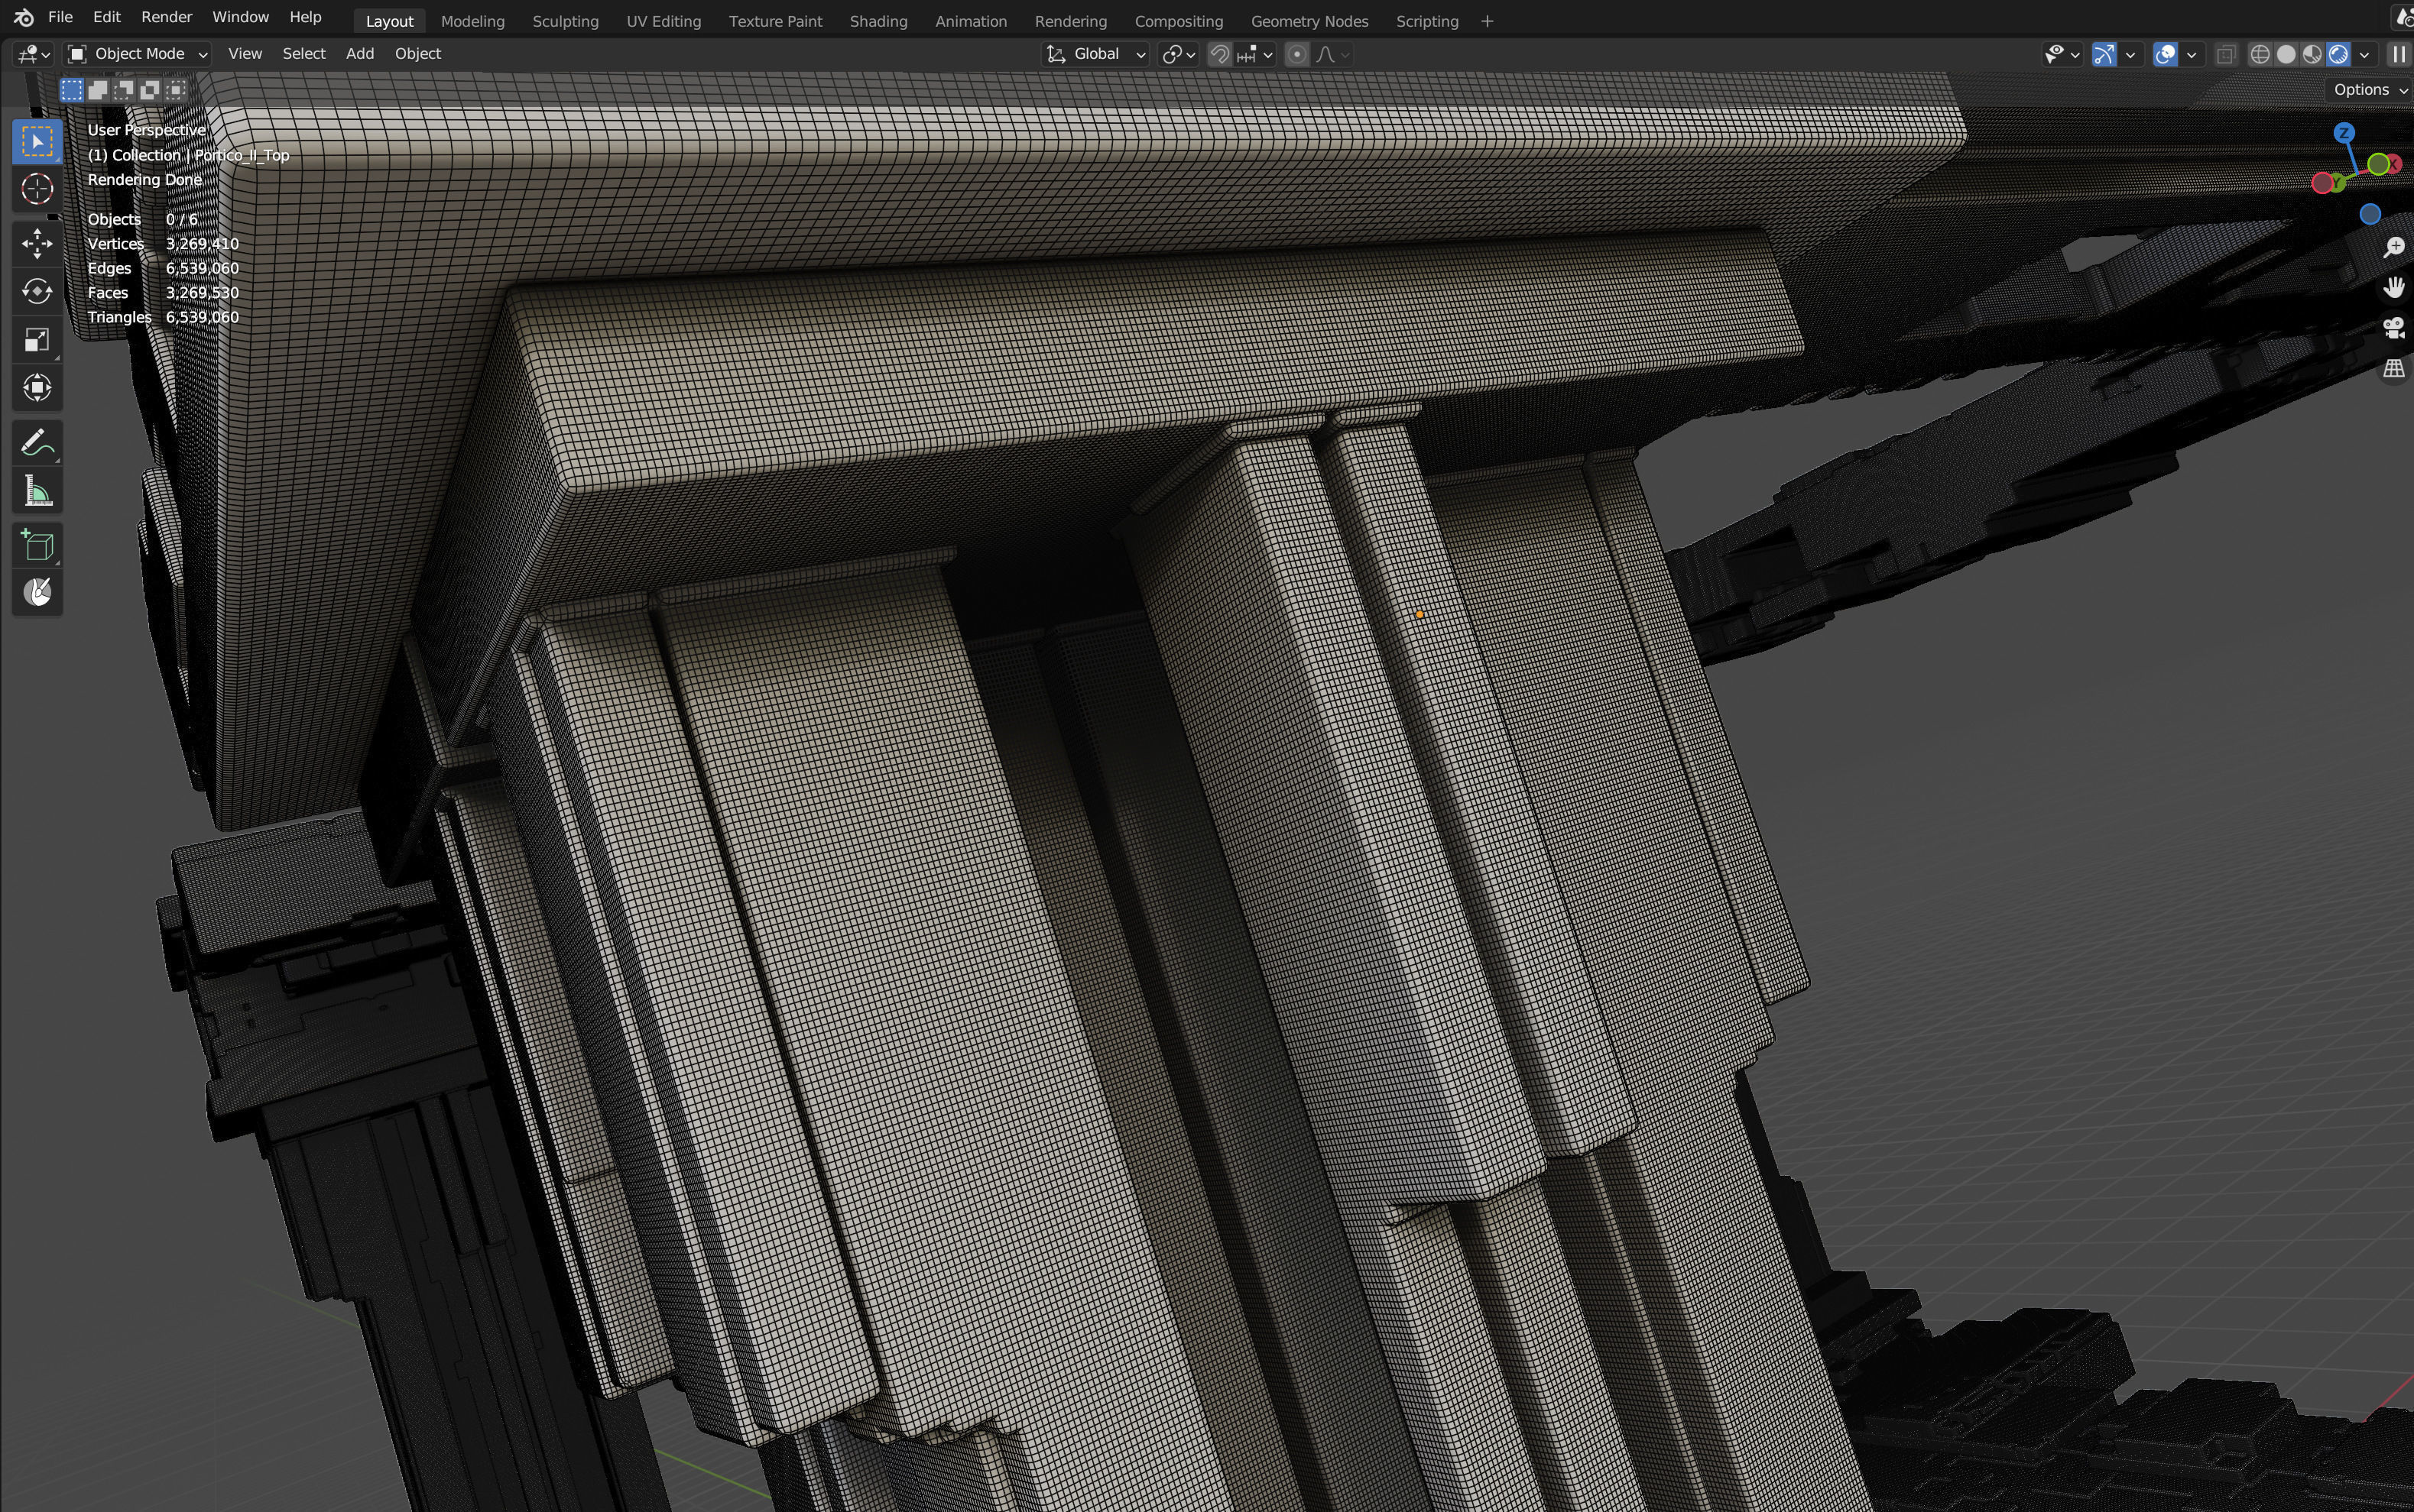Switch to the Modeling workspace tab
This screenshot has width=2414, height=1512.
pyautogui.click(x=472, y=21)
